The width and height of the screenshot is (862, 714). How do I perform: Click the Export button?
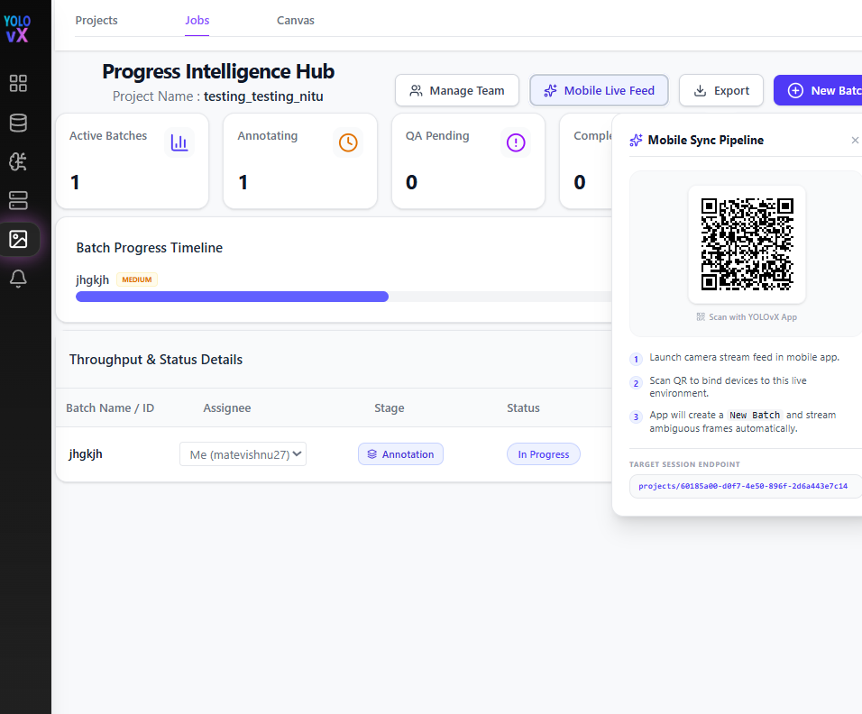click(x=721, y=90)
